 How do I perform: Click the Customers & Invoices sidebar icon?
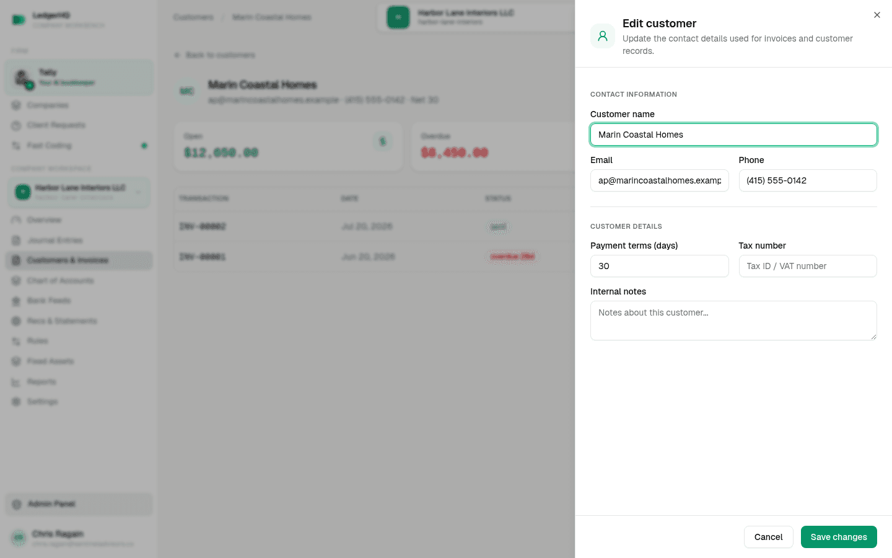tap(17, 260)
